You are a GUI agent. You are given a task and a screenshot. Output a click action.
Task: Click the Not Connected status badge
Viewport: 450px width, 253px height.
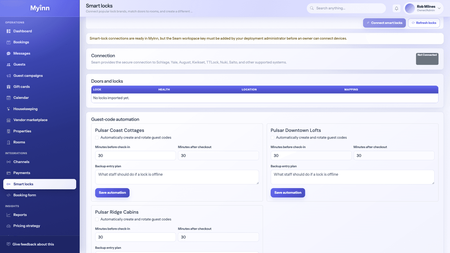tap(427, 59)
